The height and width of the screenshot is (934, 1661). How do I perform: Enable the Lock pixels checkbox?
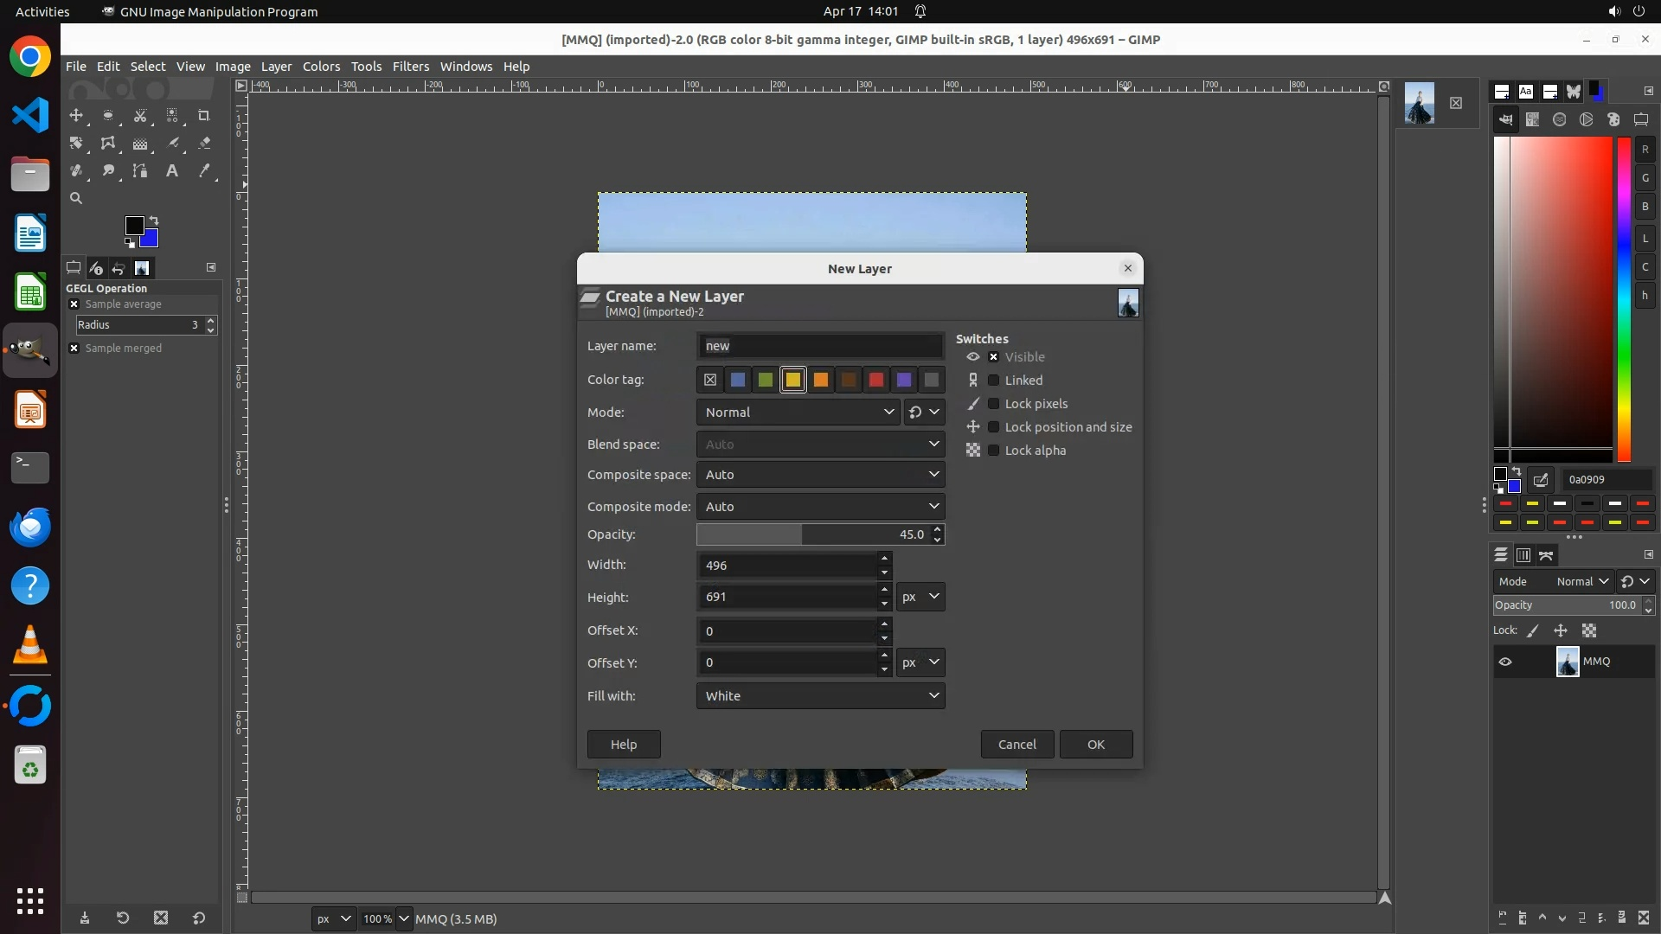point(993,404)
